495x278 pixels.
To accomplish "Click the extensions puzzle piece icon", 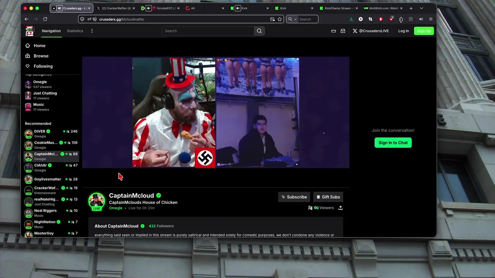I will coord(401,19).
